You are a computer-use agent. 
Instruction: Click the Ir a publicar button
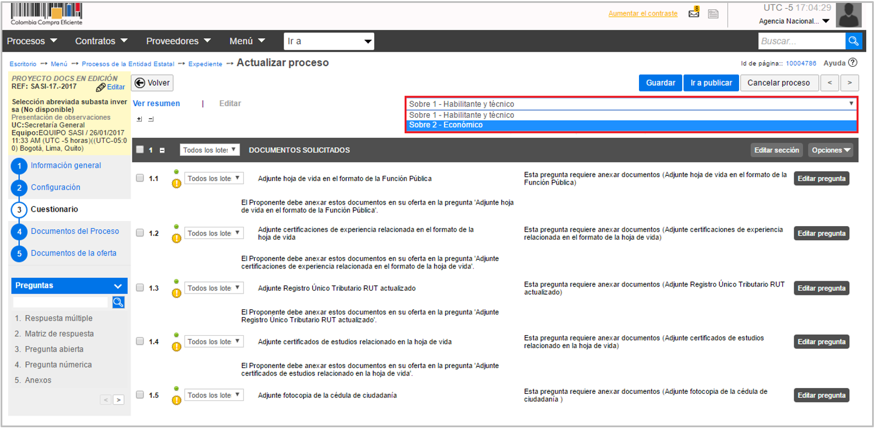tap(711, 83)
